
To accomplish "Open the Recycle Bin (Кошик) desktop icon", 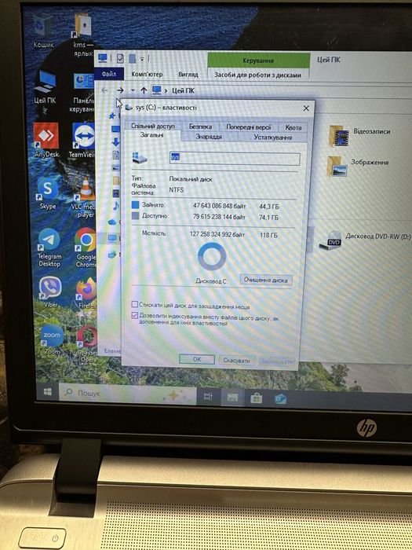I will click(44, 31).
